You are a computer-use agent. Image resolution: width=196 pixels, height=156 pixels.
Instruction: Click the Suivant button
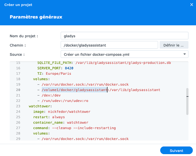click(x=176, y=150)
